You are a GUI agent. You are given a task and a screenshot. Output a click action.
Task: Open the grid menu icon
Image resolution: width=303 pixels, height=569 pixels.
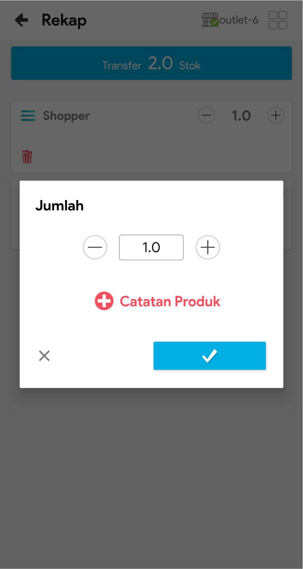[x=278, y=20]
